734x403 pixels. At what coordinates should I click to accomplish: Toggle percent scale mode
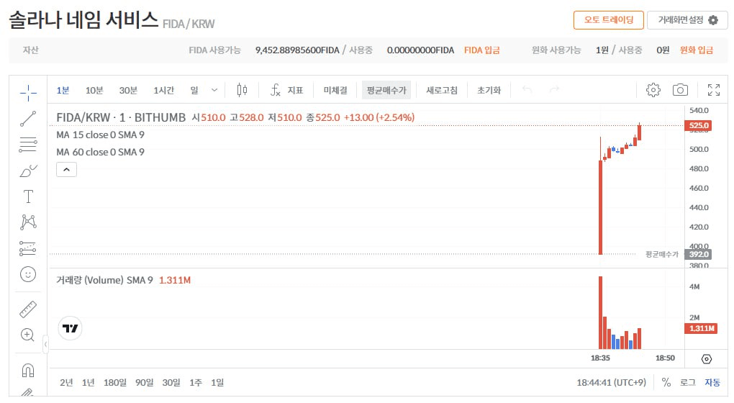coord(666,382)
